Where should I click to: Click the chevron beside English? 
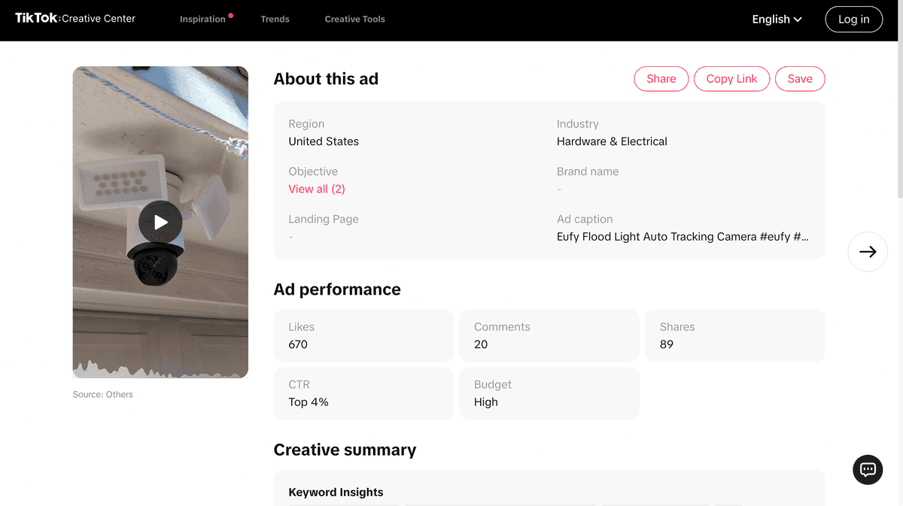(x=798, y=20)
